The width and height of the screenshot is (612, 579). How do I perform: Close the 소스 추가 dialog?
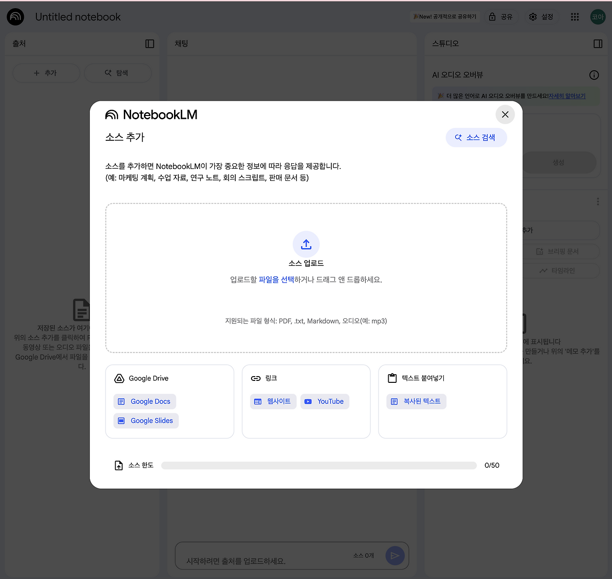(505, 115)
